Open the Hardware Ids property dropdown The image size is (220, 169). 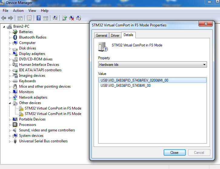(x=152, y=65)
